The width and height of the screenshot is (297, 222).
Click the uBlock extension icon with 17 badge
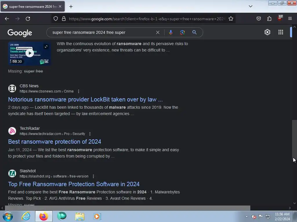(x=280, y=18)
